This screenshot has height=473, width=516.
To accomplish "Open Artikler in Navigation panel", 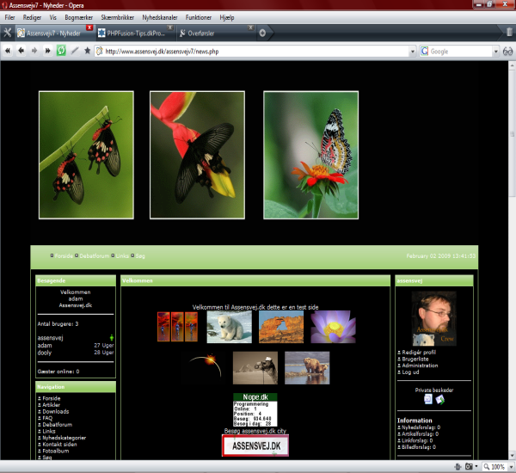I will [x=52, y=405].
